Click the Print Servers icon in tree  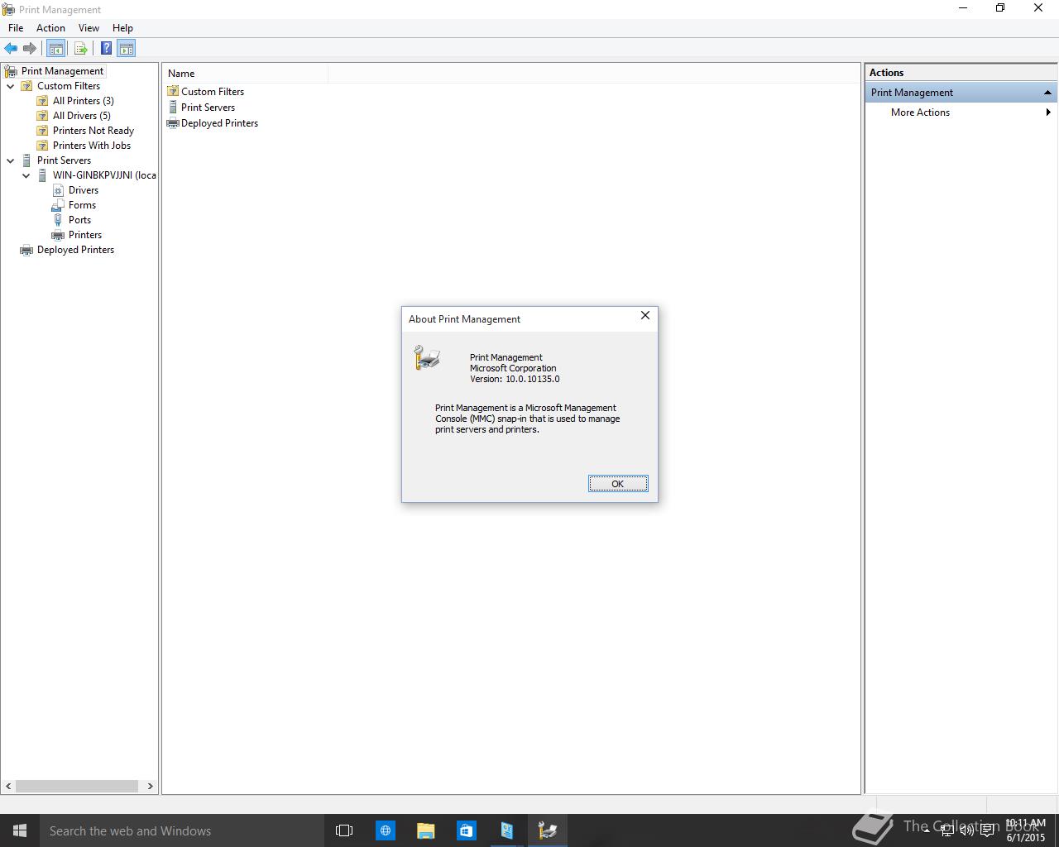click(26, 160)
